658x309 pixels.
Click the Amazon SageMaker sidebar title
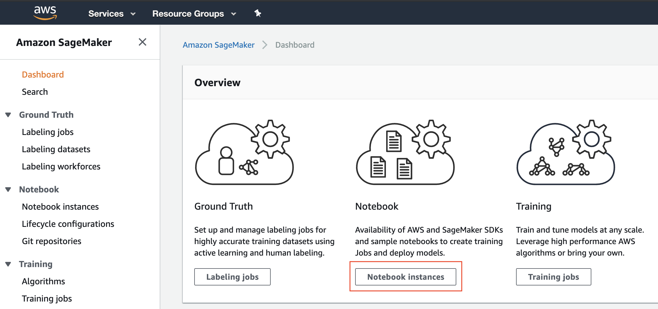point(64,43)
